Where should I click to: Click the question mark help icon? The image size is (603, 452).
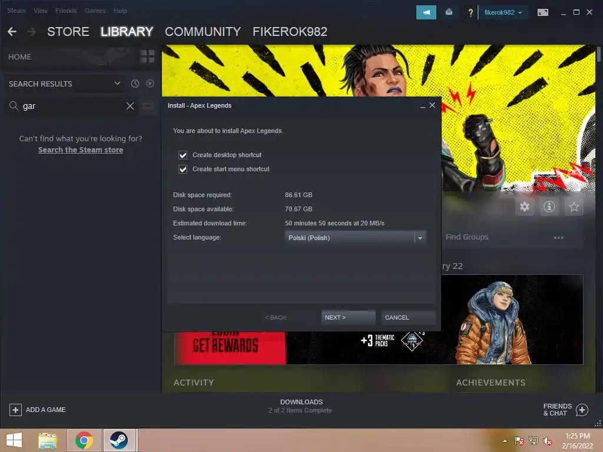pos(471,13)
